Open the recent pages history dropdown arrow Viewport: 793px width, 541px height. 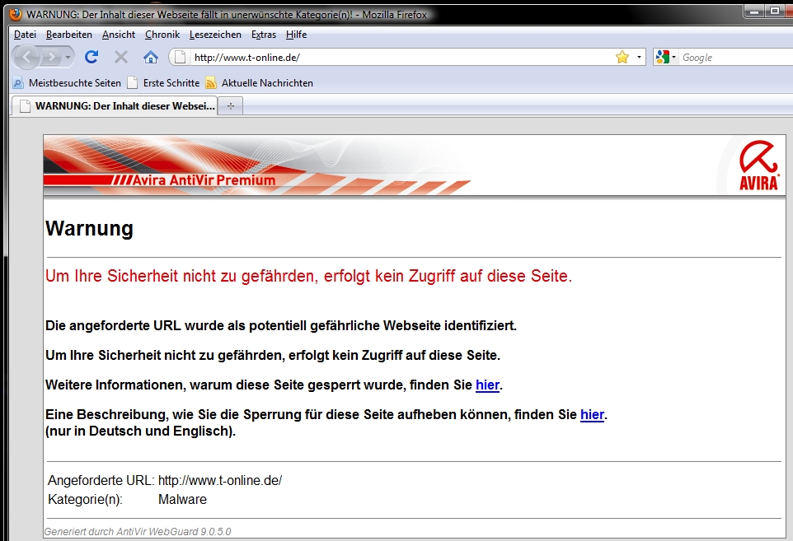68,58
